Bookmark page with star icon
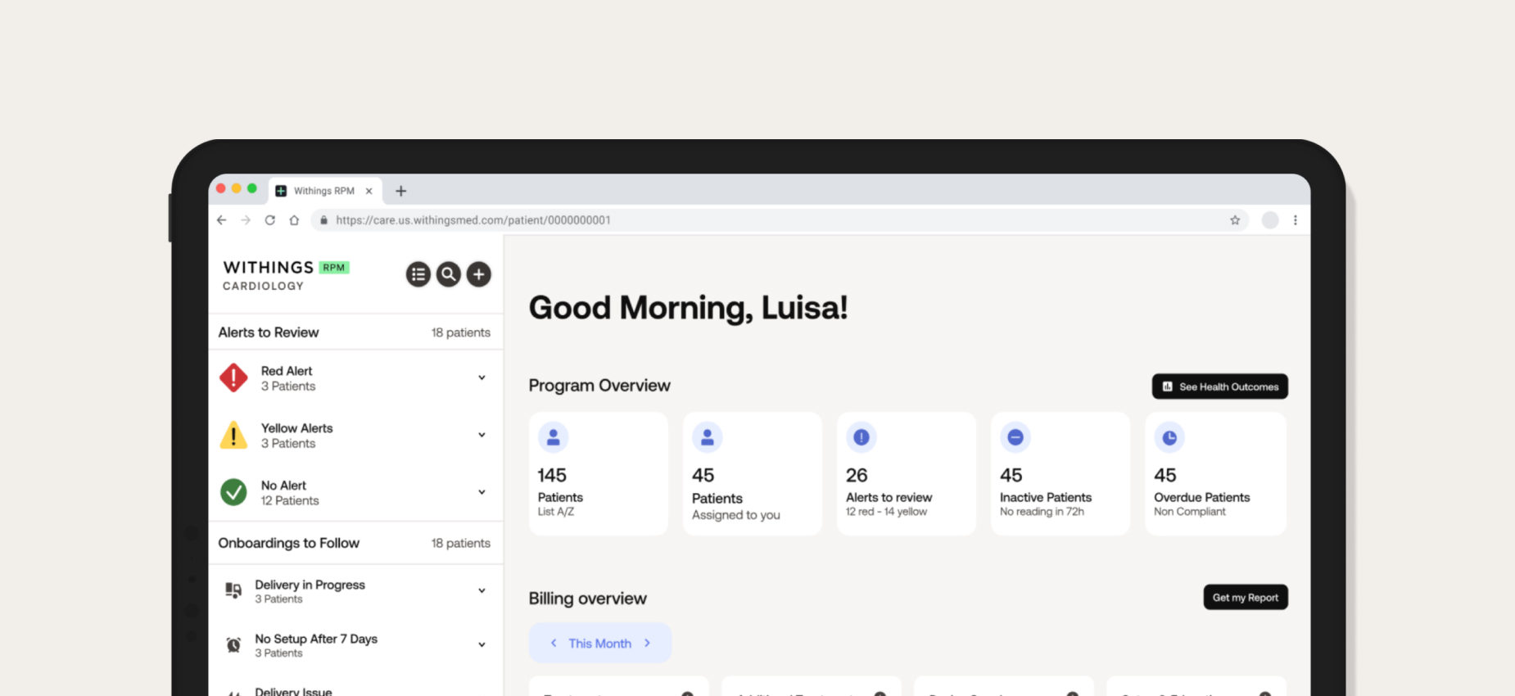 coord(1235,220)
